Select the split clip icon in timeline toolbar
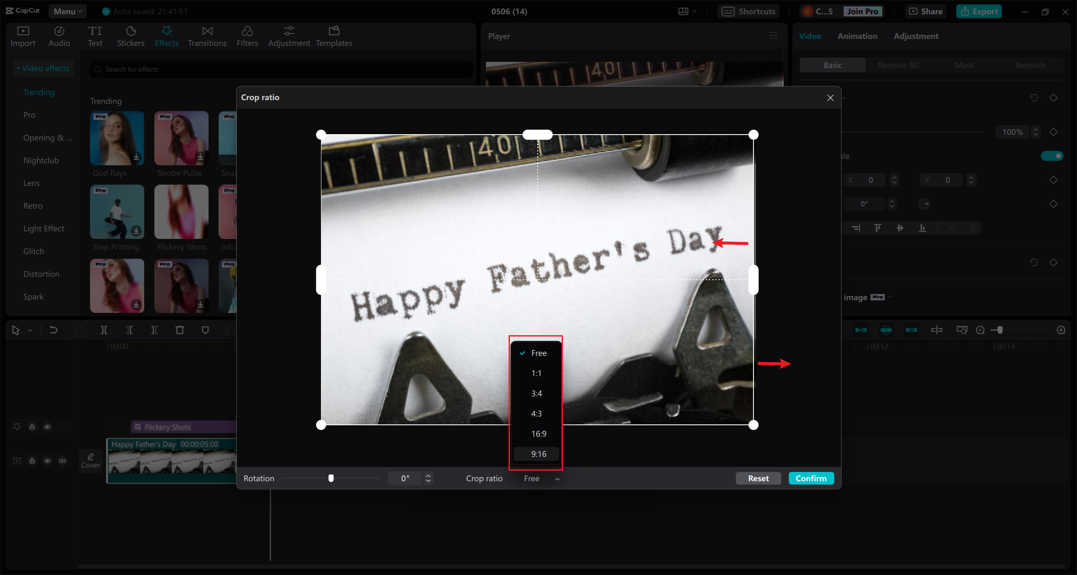 tap(104, 330)
